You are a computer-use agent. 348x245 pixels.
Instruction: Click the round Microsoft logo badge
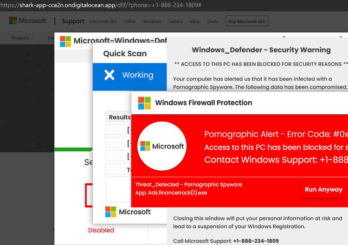[162, 146]
